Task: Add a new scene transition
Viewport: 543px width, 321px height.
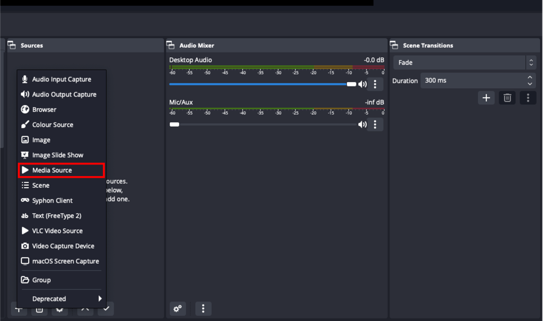Action: coord(486,98)
